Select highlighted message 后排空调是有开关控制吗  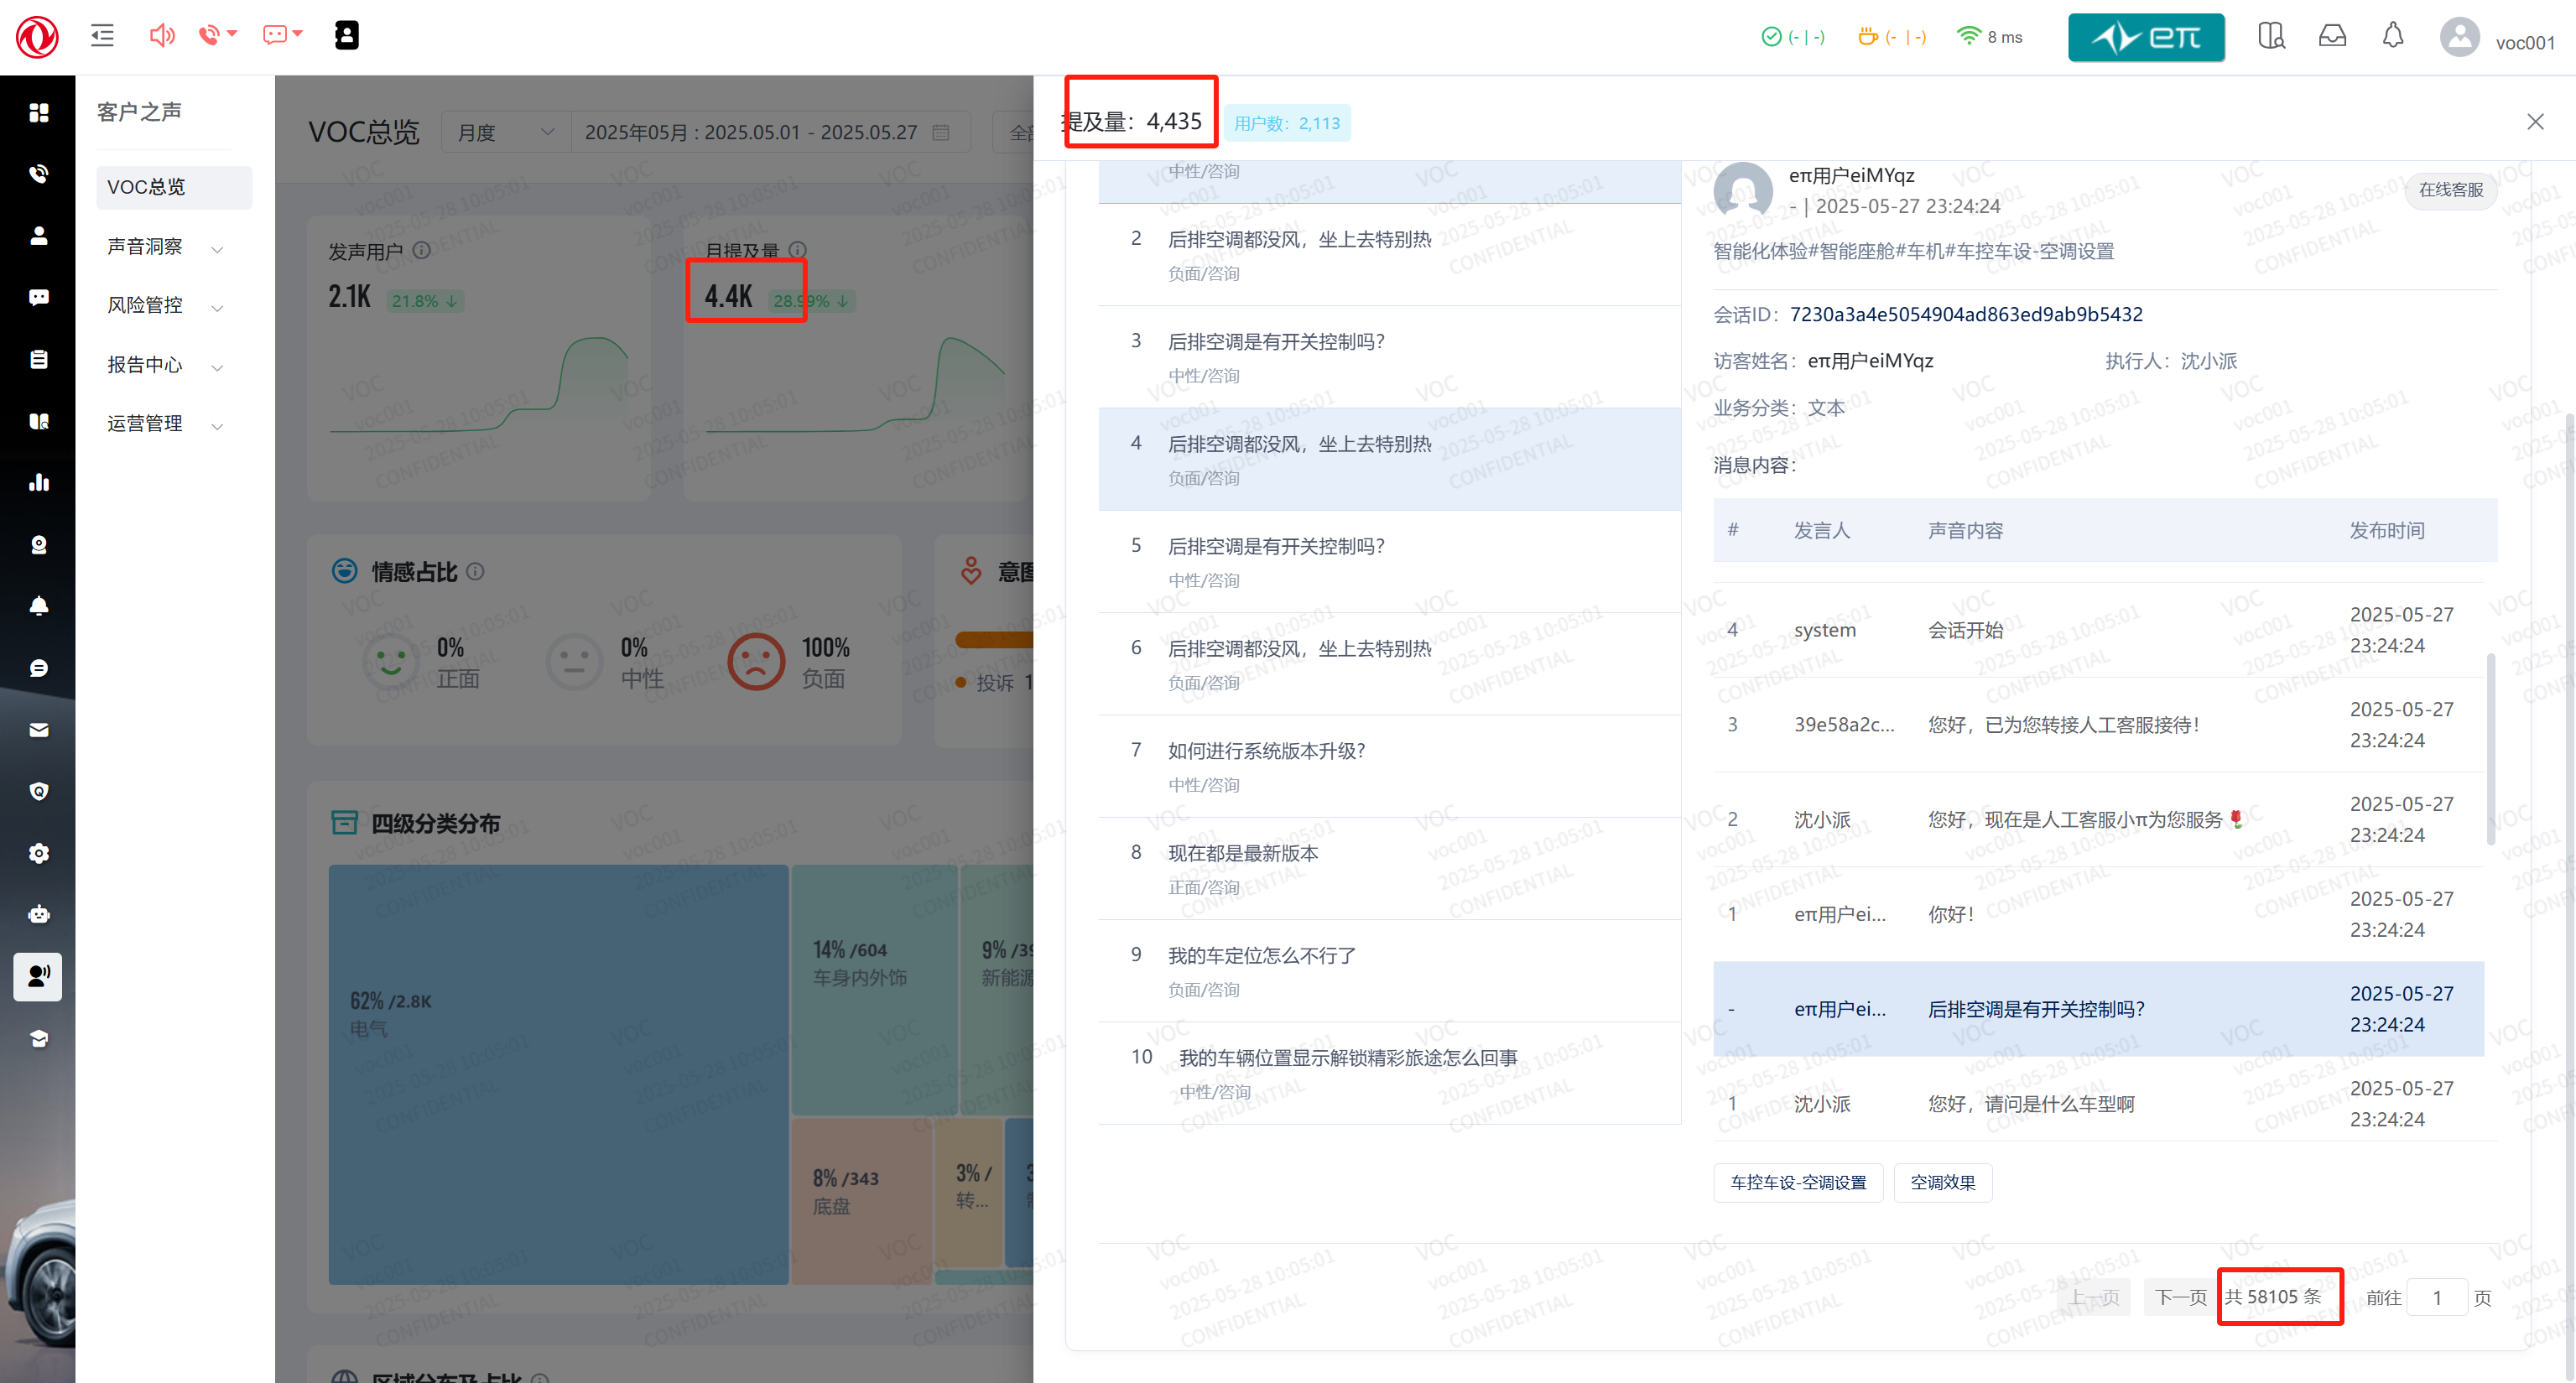(2098, 1009)
